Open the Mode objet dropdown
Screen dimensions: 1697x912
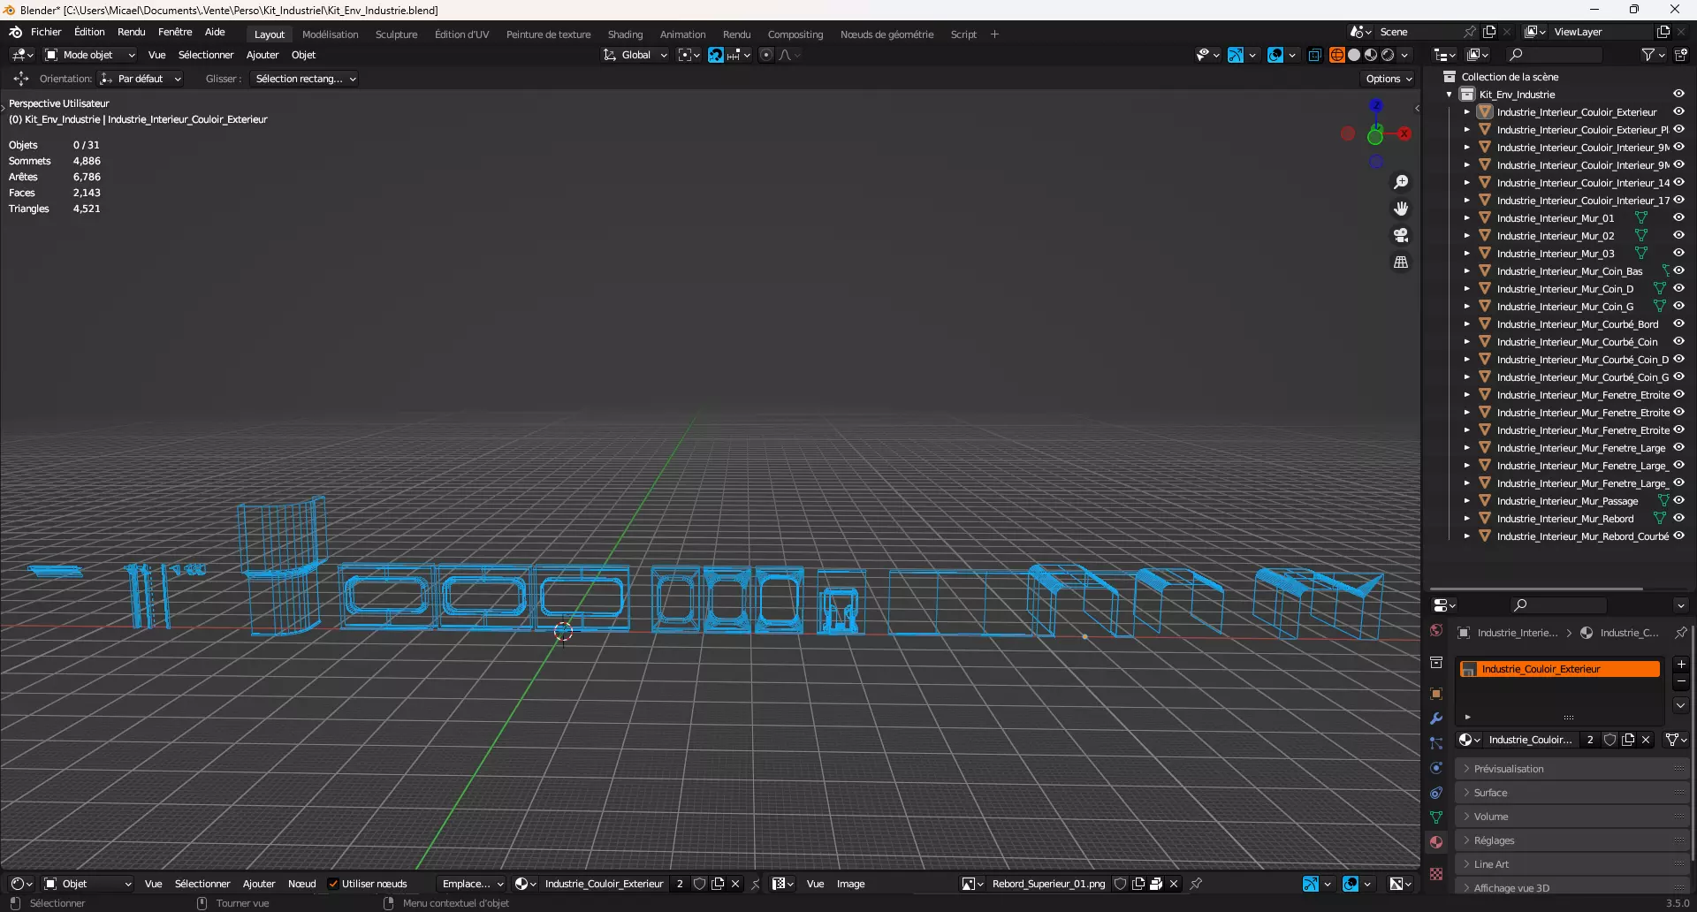[89, 55]
